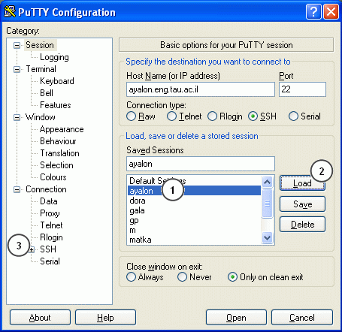Save the current session
The height and width of the screenshot is (332, 342).
[x=302, y=204]
